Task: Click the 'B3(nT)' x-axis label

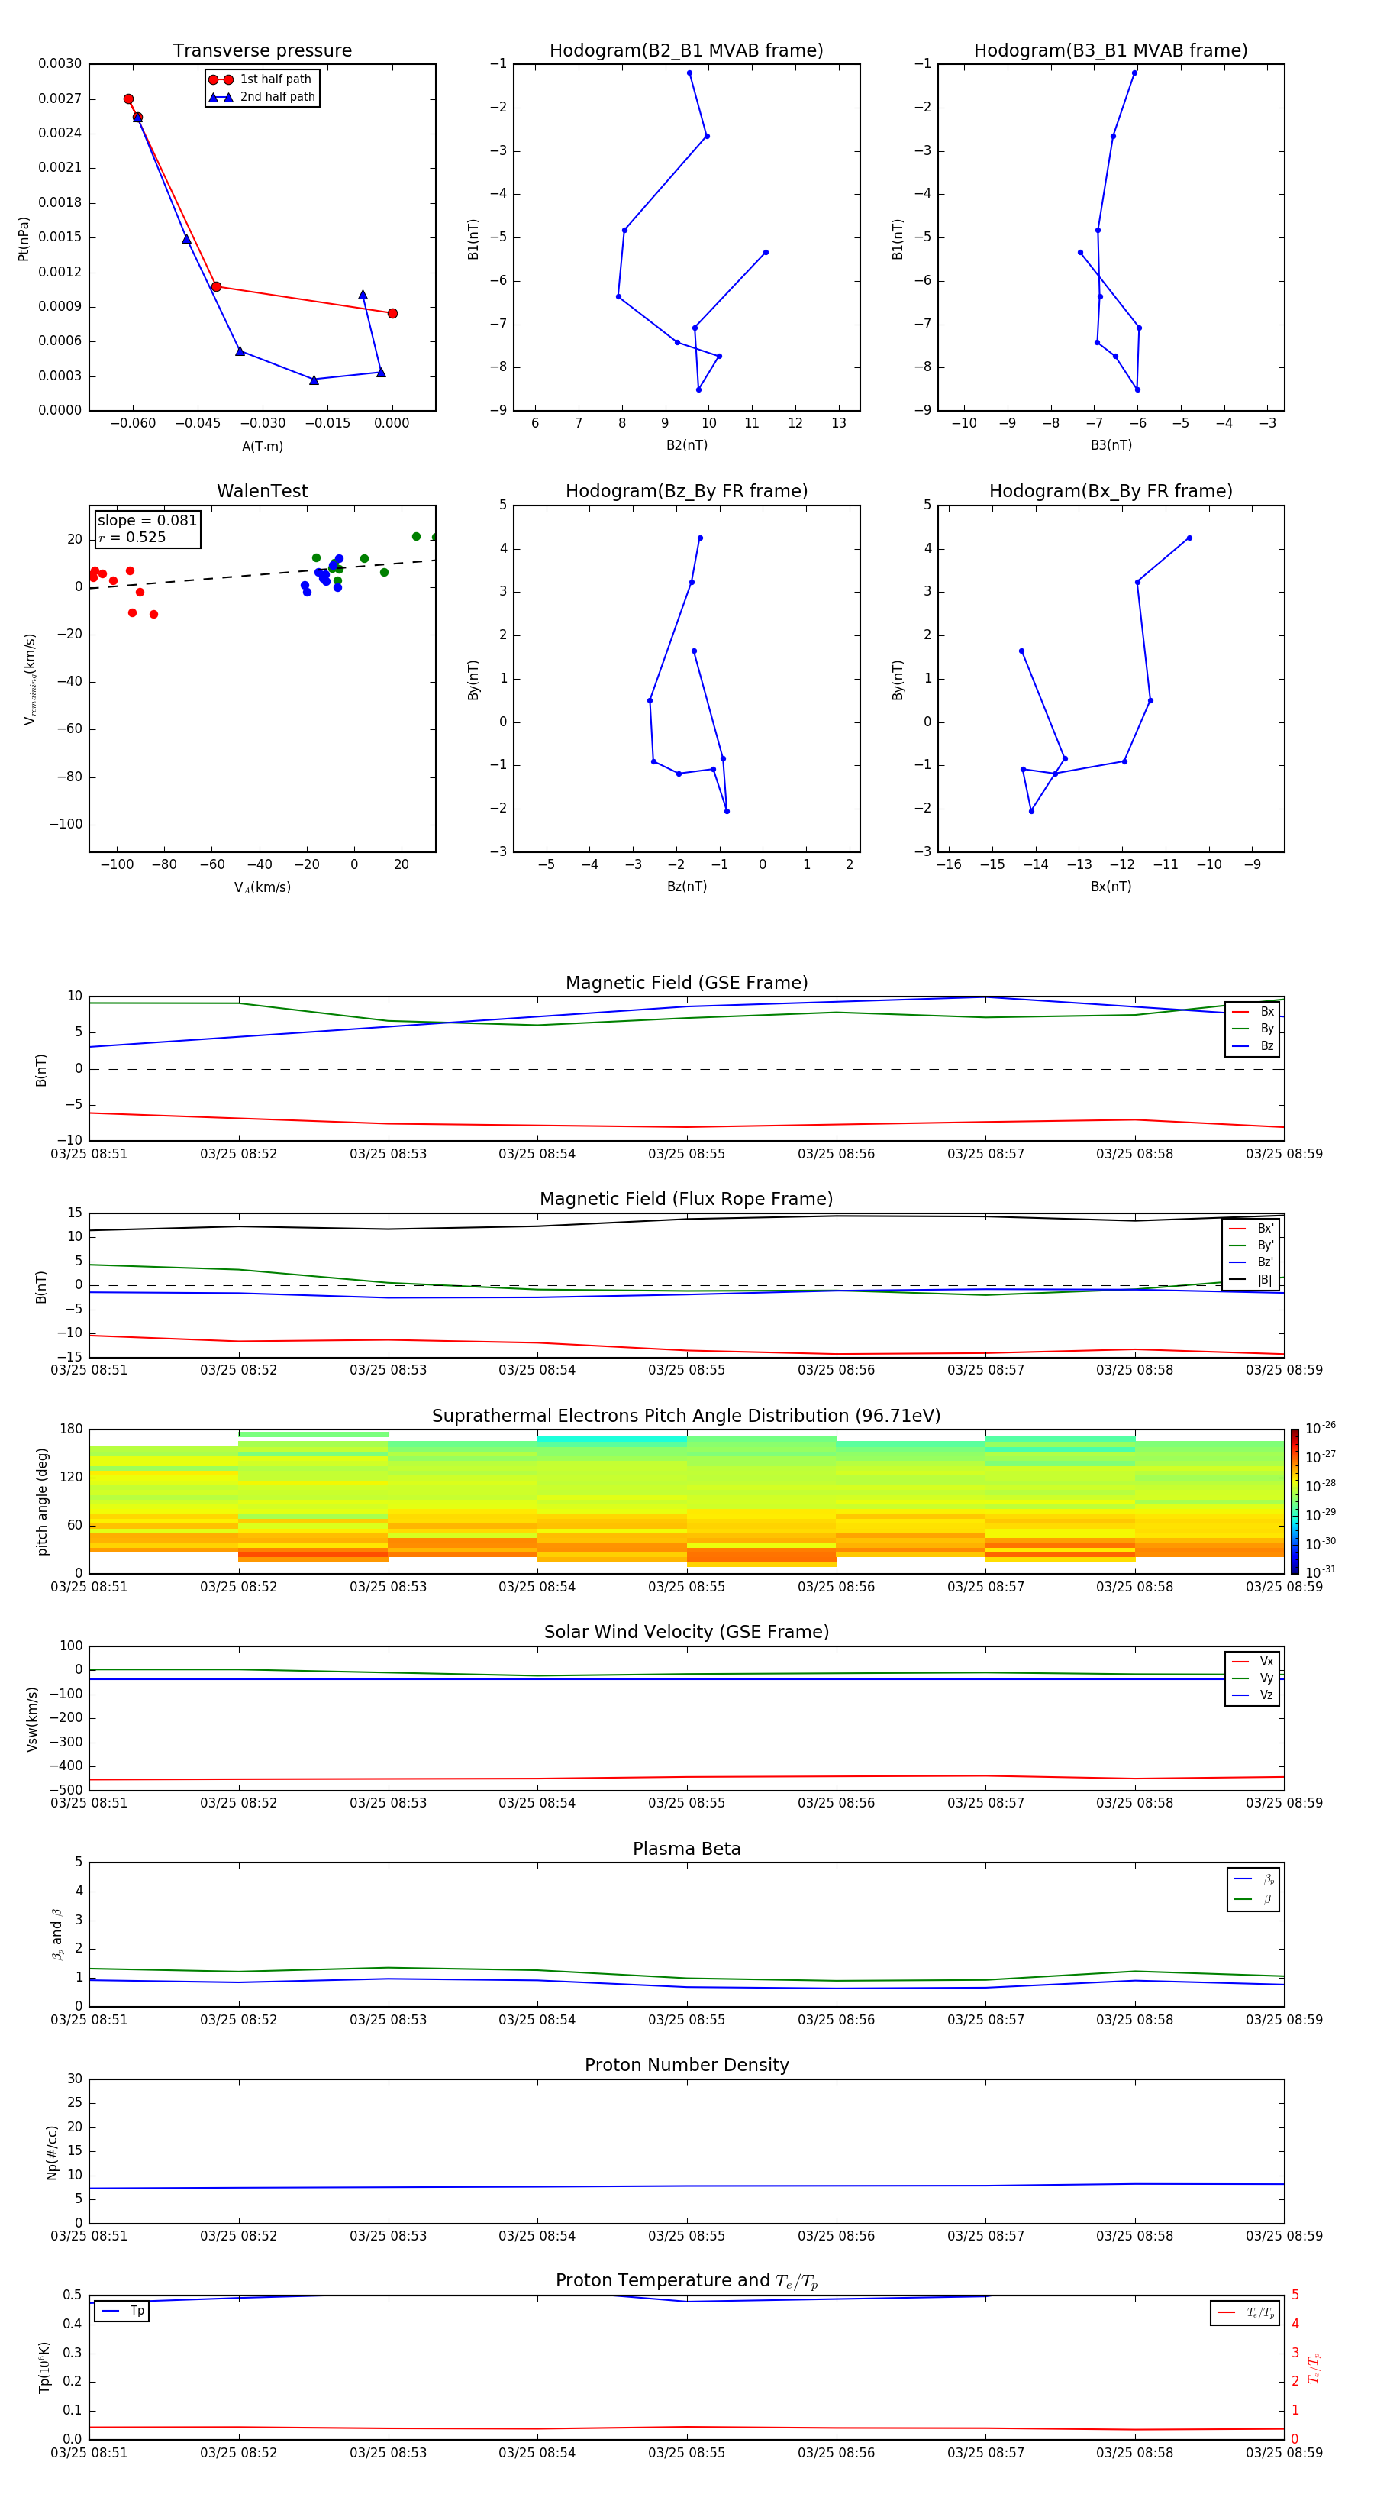Action: (x=1111, y=445)
